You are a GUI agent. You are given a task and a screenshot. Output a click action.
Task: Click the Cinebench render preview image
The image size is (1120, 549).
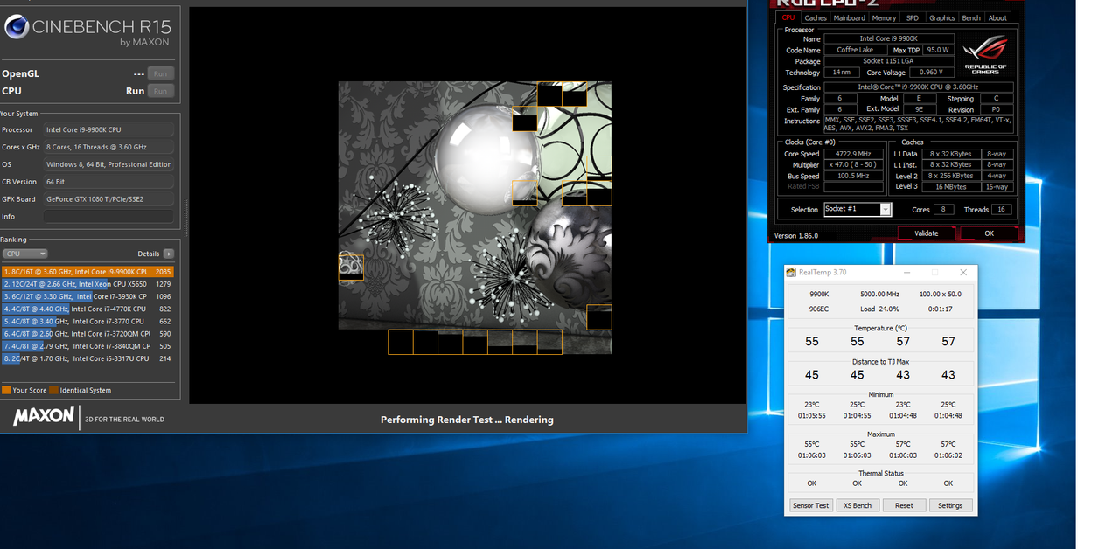click(475, 218)
